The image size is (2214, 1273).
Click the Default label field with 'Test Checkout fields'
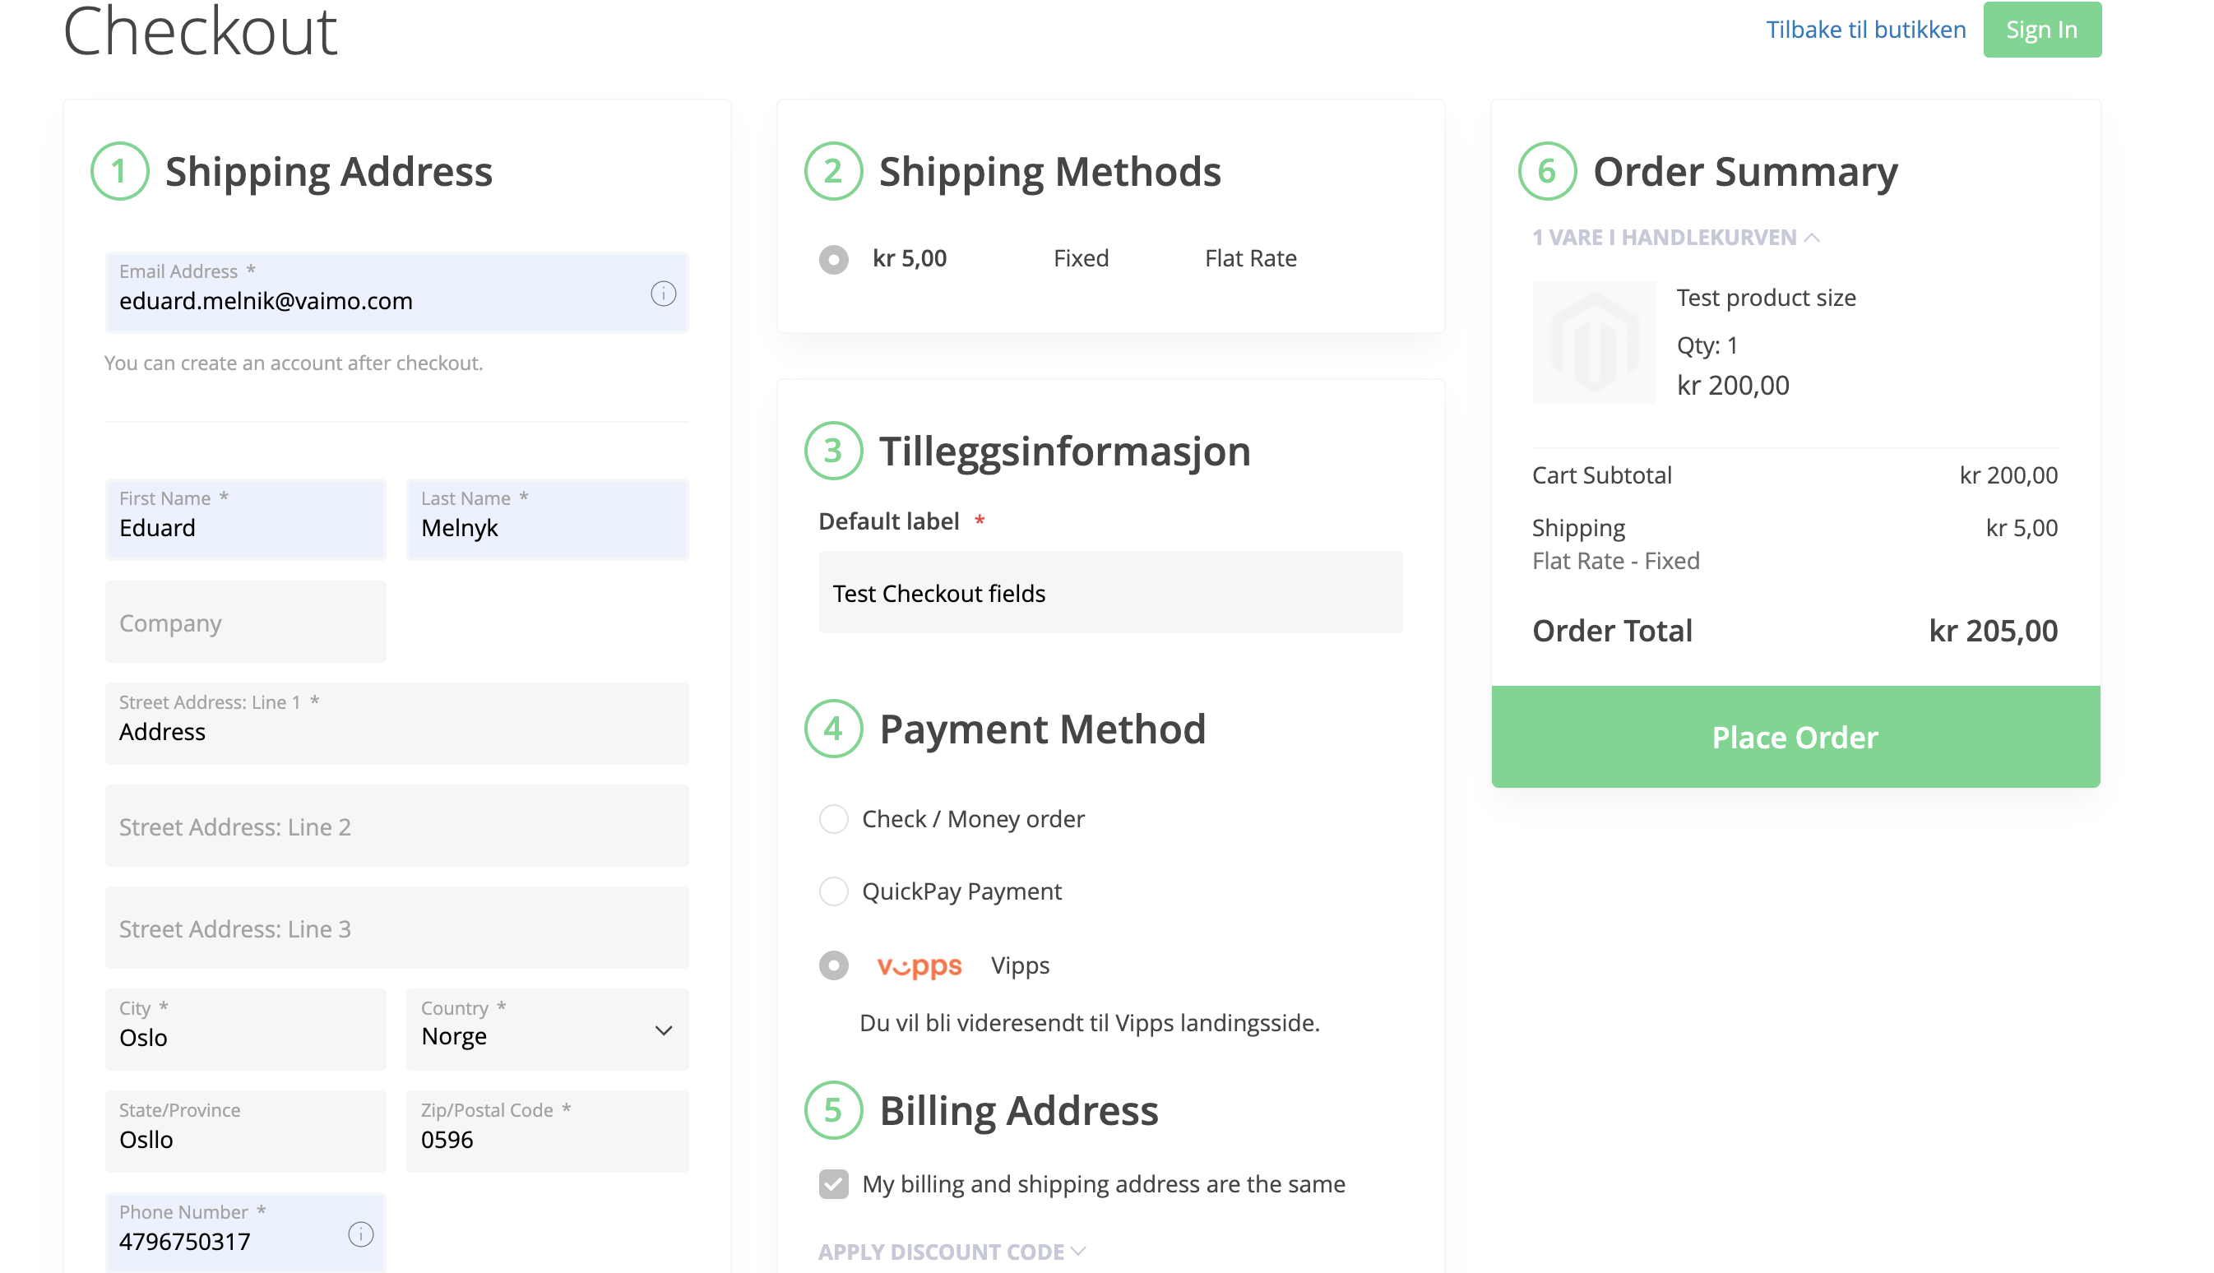click(x=1109, y=593)
